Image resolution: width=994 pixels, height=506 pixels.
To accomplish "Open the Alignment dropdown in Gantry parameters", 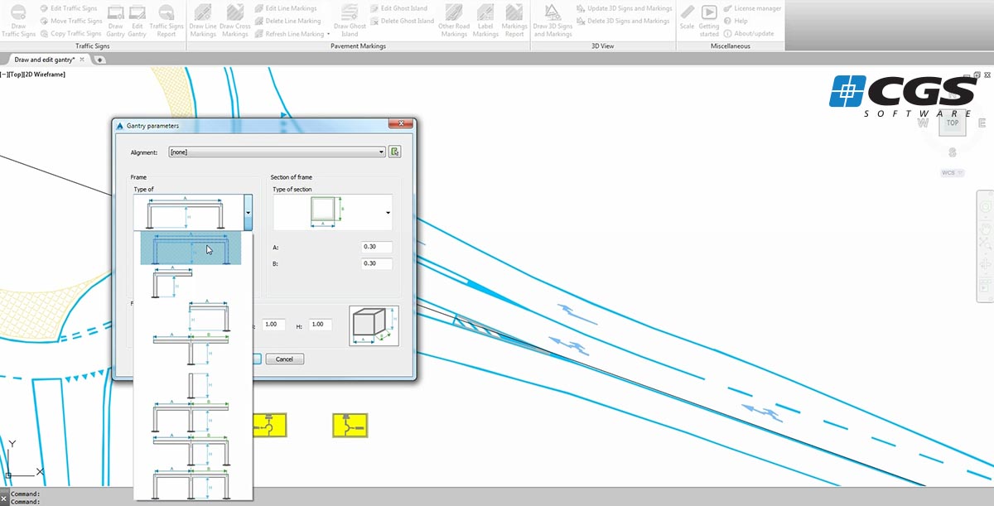I will click(x=277, y=152).
